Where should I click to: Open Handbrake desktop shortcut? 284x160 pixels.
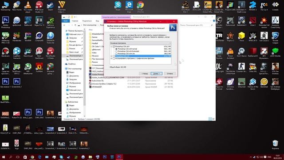point(17,36)
